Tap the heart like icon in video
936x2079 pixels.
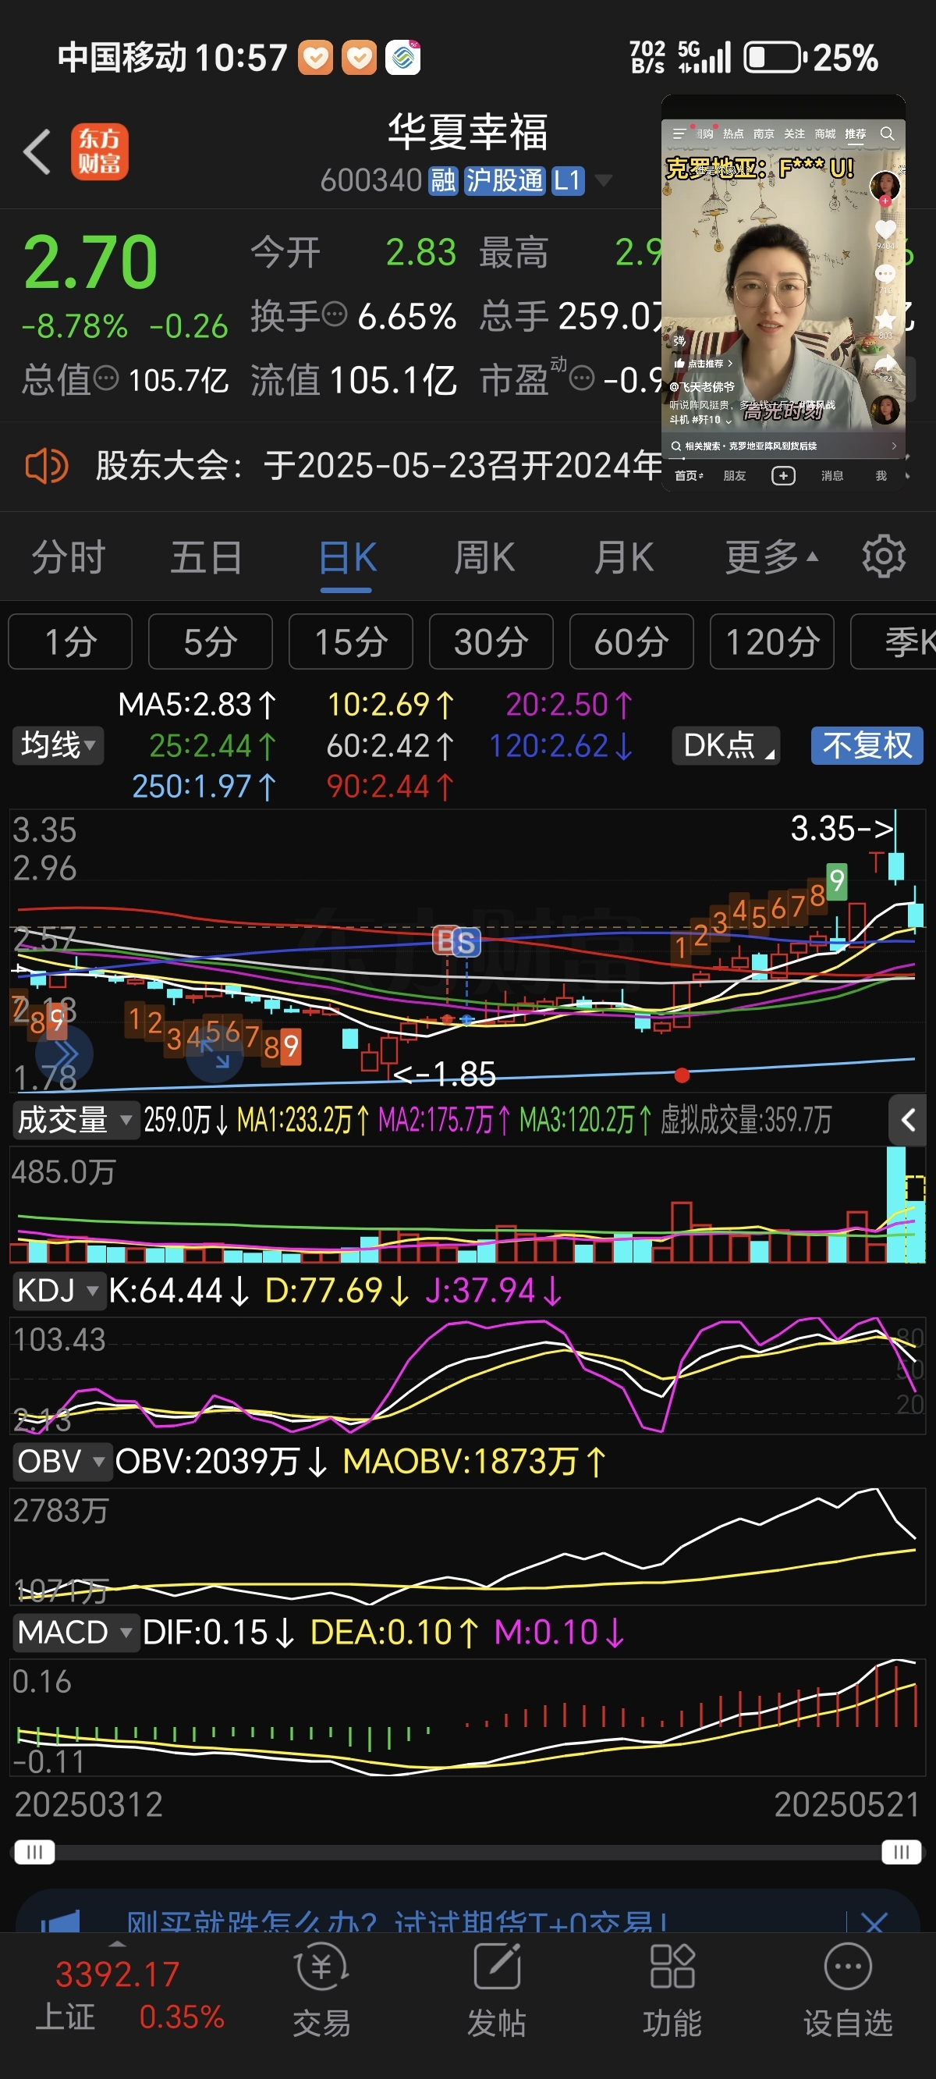pos(885,229)
